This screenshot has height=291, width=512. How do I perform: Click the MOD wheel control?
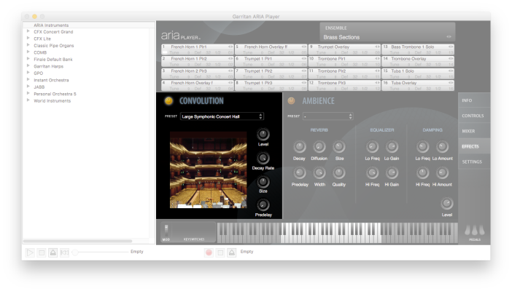click(x=166, y=231)
